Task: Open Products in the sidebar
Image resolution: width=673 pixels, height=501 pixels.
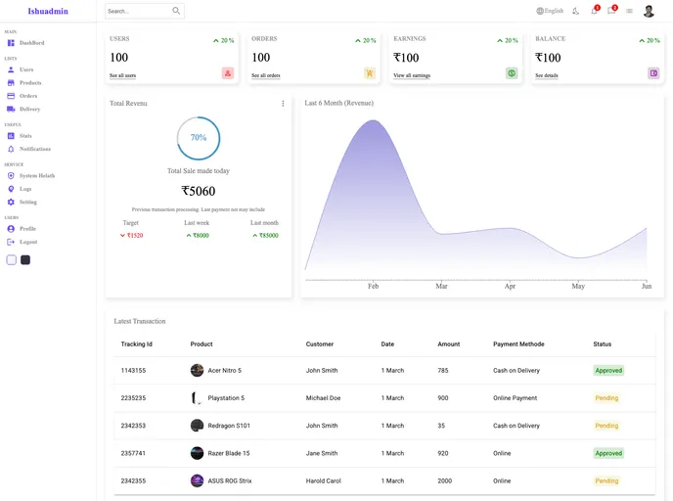Action: [30, 83]
